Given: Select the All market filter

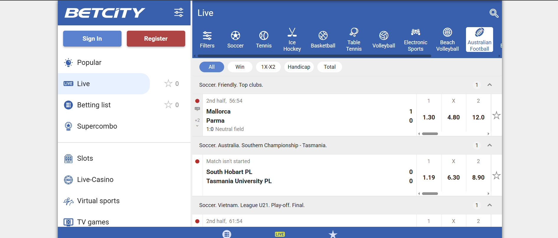Looking at the screenshot, I should [x=211, y=67].
